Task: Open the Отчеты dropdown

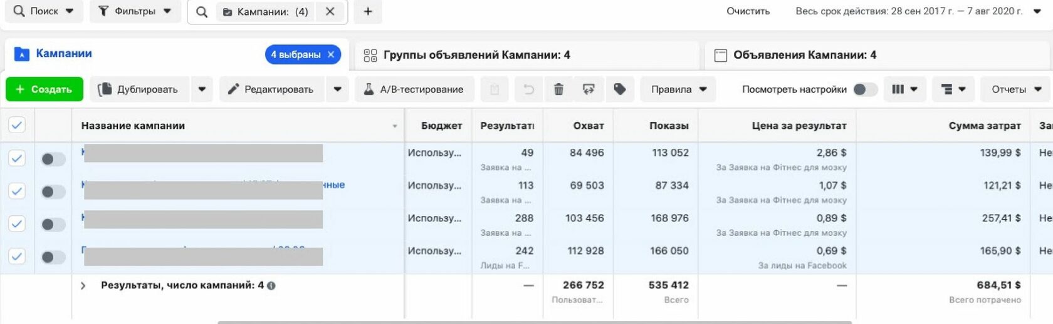Action: coord(1015,89)
